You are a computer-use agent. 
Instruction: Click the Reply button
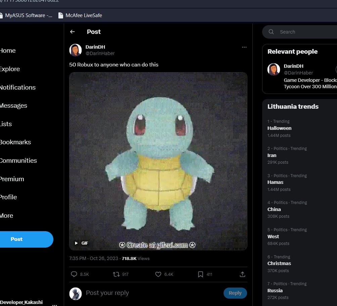point(235,293)
